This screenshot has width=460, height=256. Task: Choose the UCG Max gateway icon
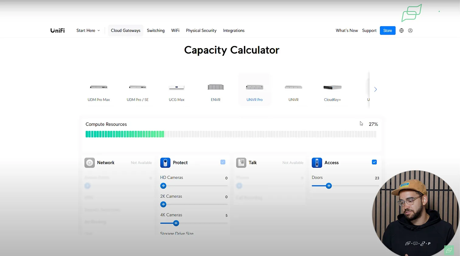coord(176,87)
